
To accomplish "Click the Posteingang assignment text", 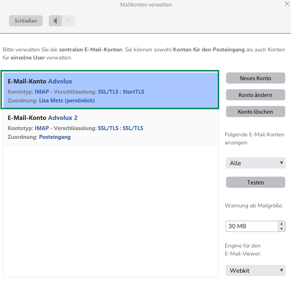I will pos(55,137).
